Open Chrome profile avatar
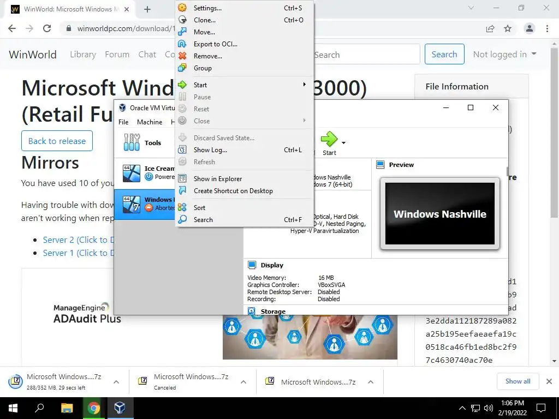Screen dimensions: 559x419 (530, 28)
